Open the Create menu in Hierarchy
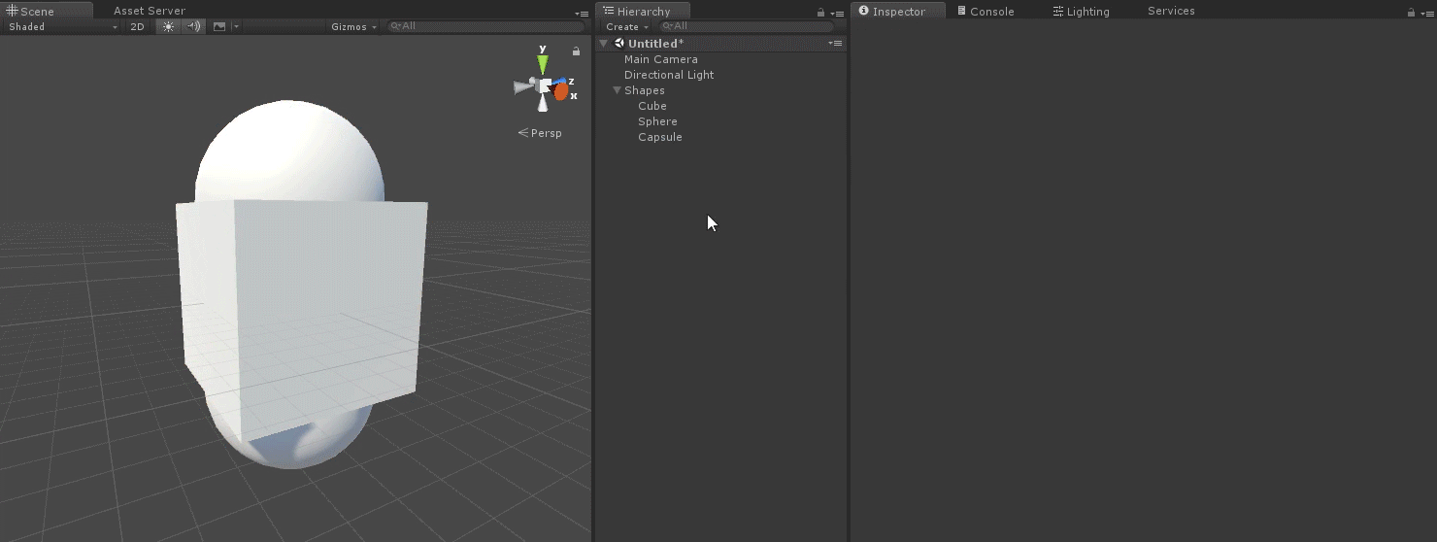Viewport: 1437px width, 542px height. (627, 27)
